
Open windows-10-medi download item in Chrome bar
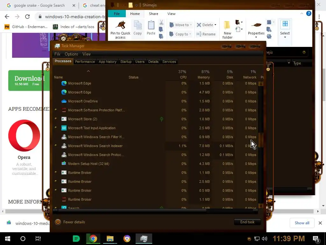[28, 223]
